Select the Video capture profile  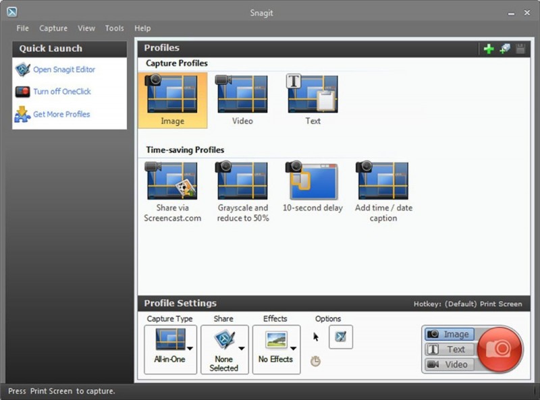click(x=242, y=101)
